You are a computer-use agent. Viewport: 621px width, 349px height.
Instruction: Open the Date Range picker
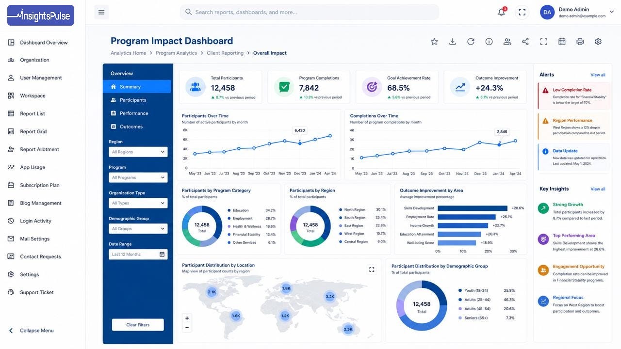pos(138,254)
